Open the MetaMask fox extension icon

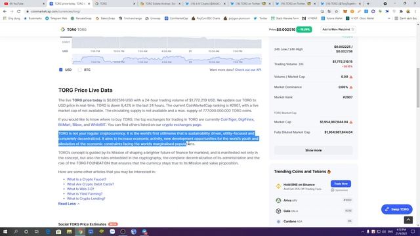[345, 12]
